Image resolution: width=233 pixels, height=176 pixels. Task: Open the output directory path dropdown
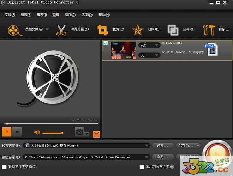click(86, 157)
